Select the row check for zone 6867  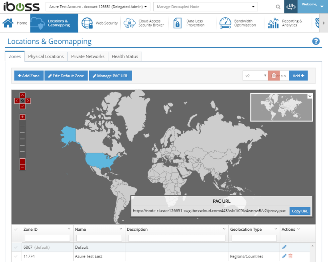[x=16, y=247]
